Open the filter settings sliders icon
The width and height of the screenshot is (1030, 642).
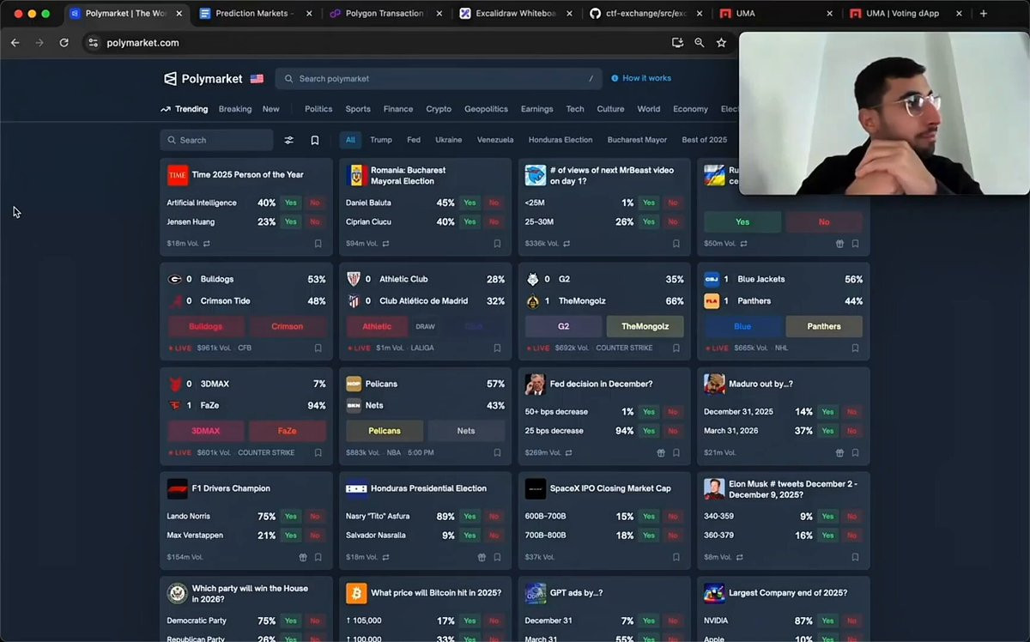[289, 140]
